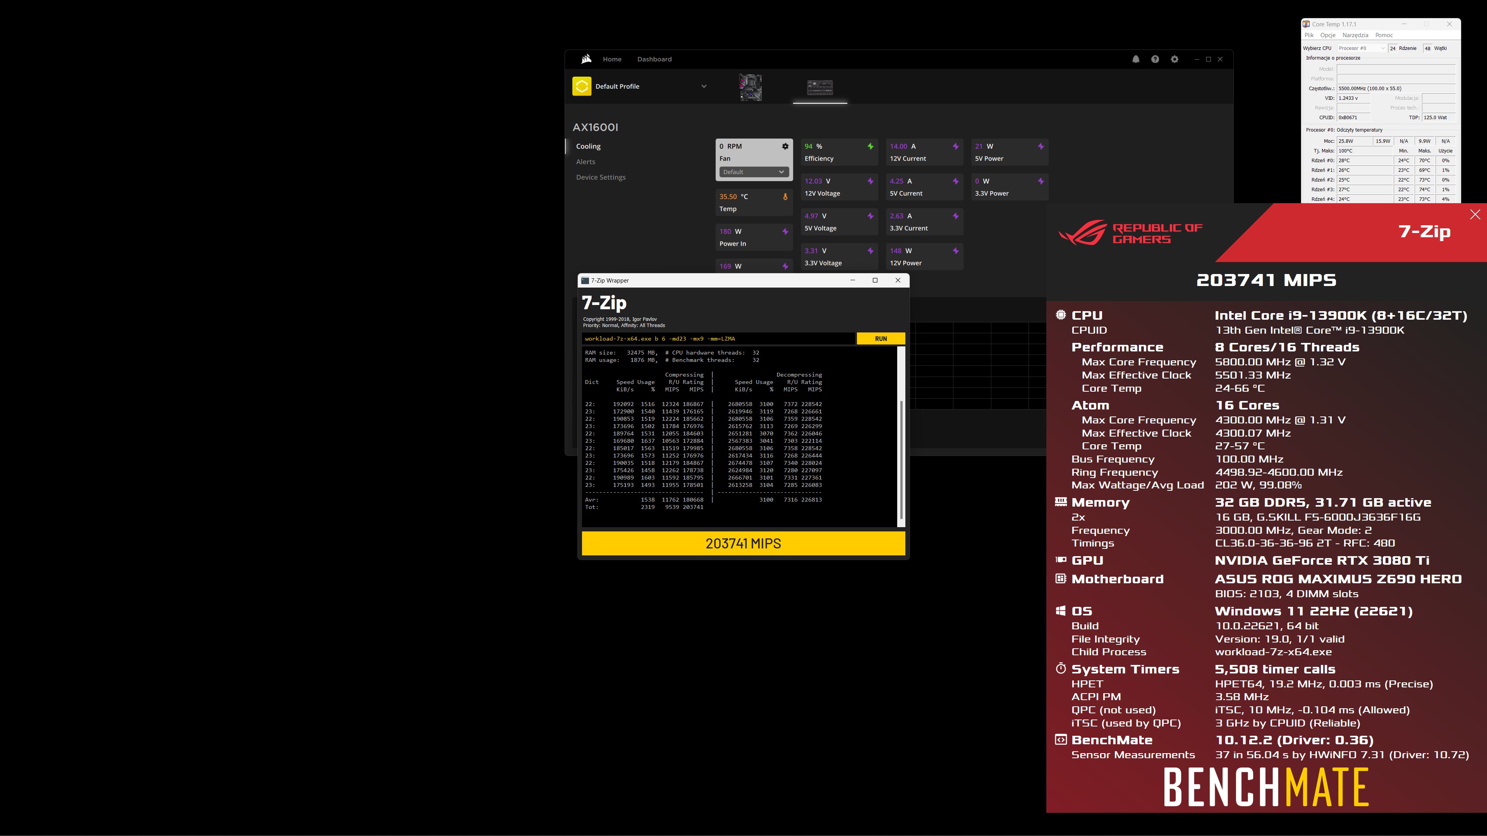Viewport: 1487px width, 836px height.
Task: Click lightning icon on 3.3V Current tile
Action: 955,216
